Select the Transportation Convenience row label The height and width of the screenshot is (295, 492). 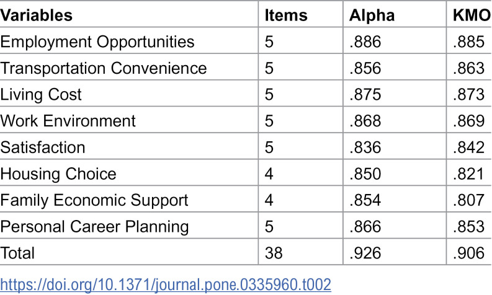(x=104, y=68)
